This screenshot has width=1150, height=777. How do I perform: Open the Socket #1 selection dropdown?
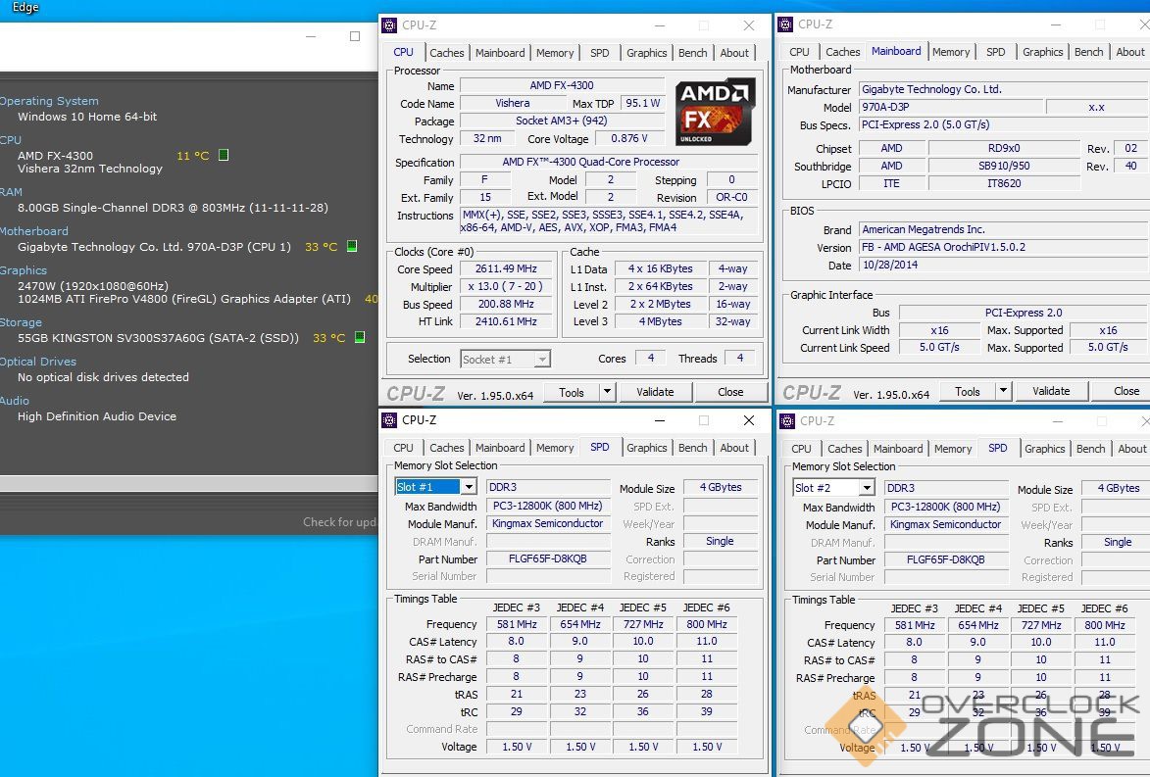click(x=542, y=360)
